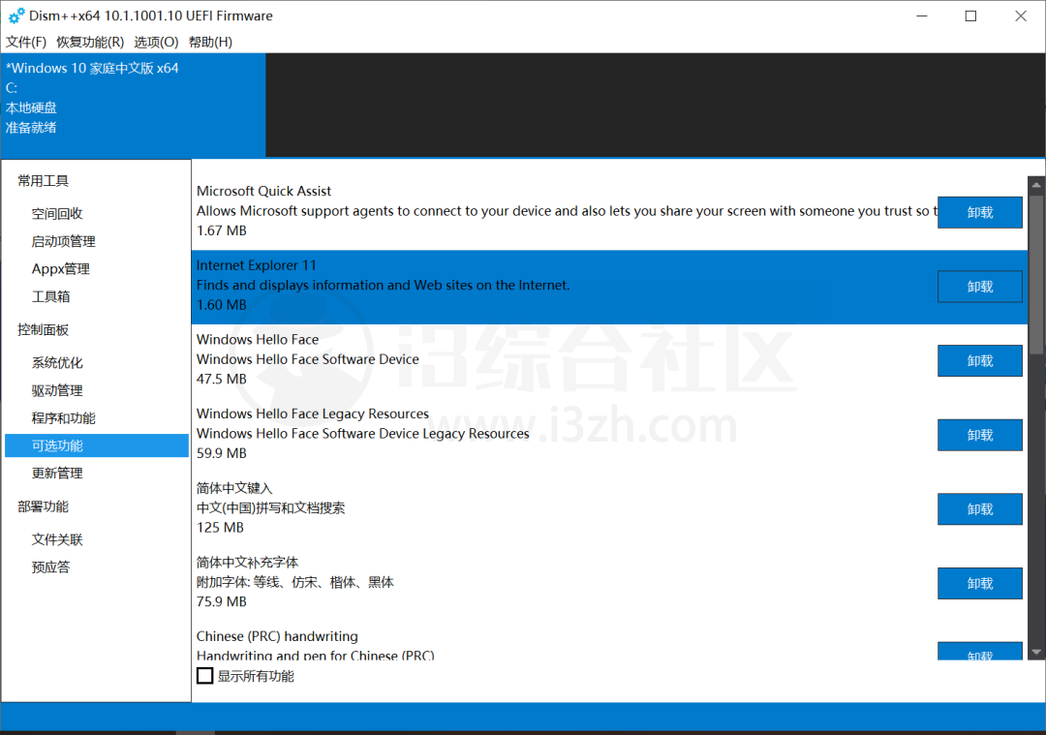Click the Dism++ gear icon in title bar
This screenshot has width=1046, height=735.
(x=16, y=15)
